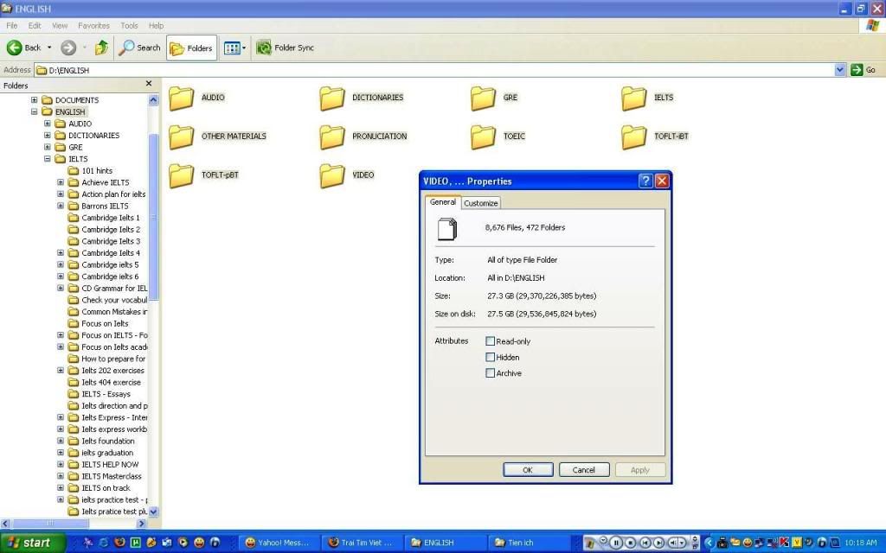
Task: Expand the Cambridge Ielts 4 tree node
Action: [x=61, y=253]
